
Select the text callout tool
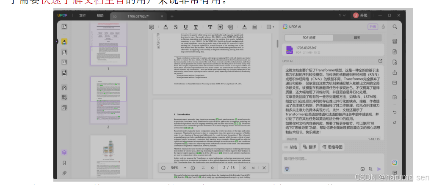coord(230,27)
